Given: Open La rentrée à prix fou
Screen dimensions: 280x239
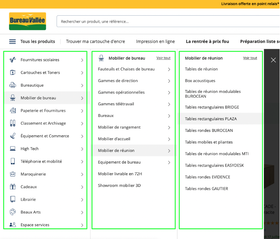Looking at the screenshot, I should [x=207, y=42].
